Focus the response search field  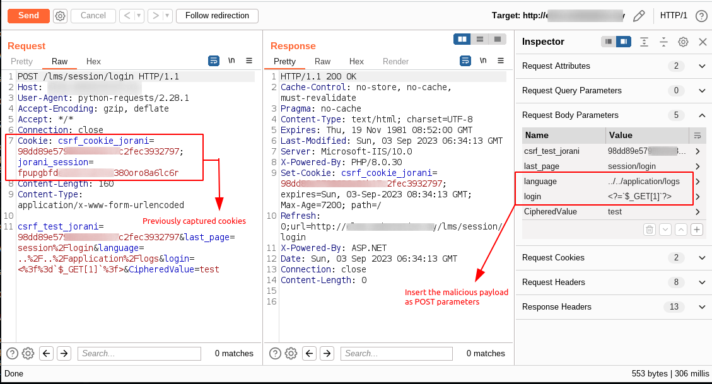click(397, 354)
